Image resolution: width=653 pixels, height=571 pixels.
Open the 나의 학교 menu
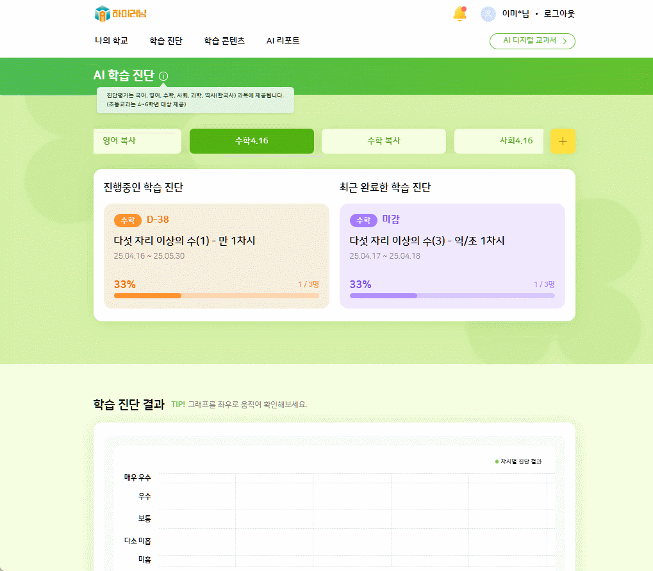112,41
